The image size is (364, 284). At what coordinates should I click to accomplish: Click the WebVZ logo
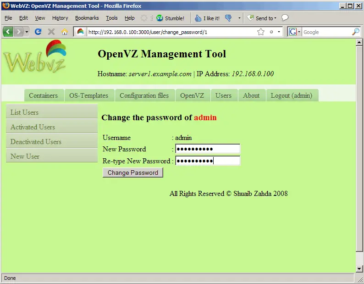pos(35,57)
